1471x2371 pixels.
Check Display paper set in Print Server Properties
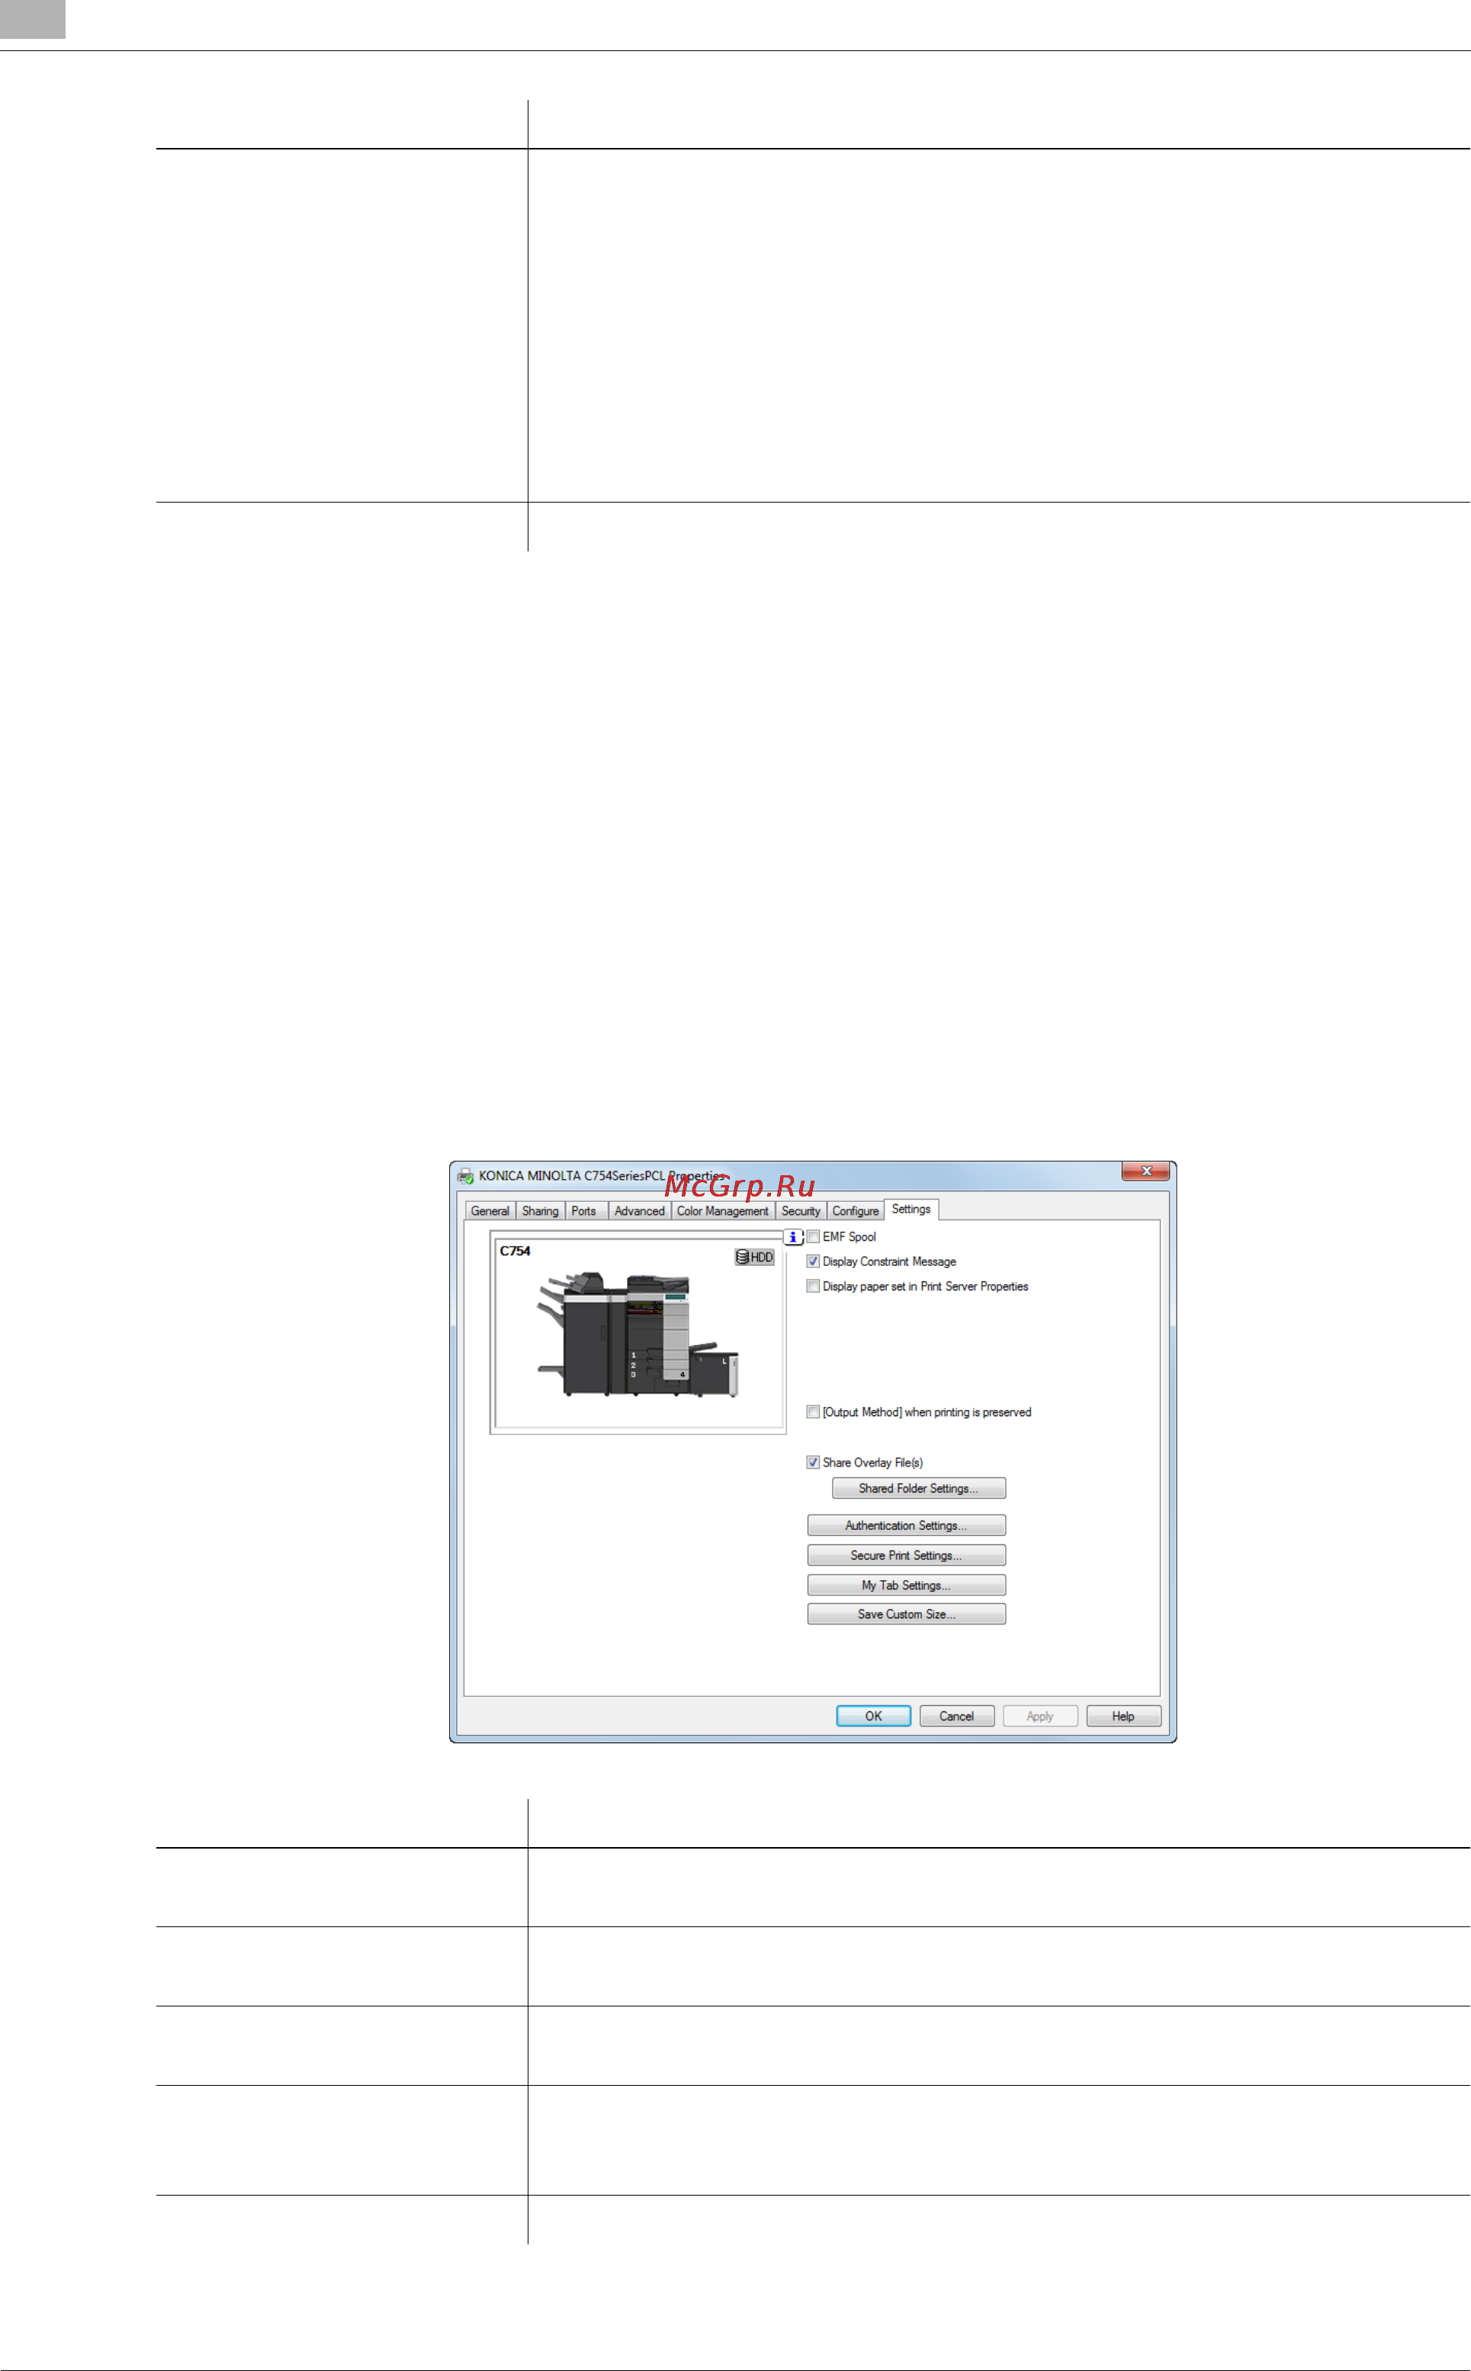814,1287
